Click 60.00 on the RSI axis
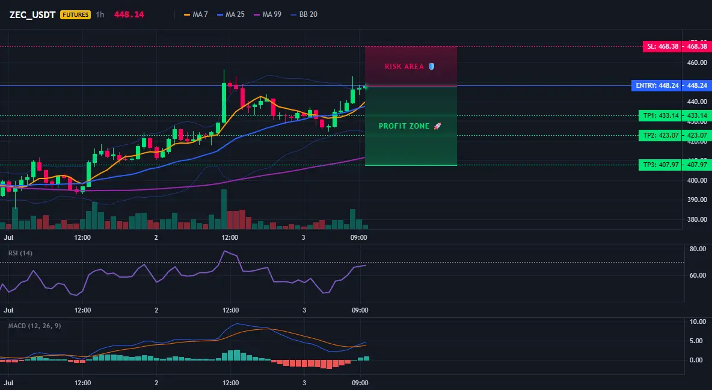 tap(698, 275)
